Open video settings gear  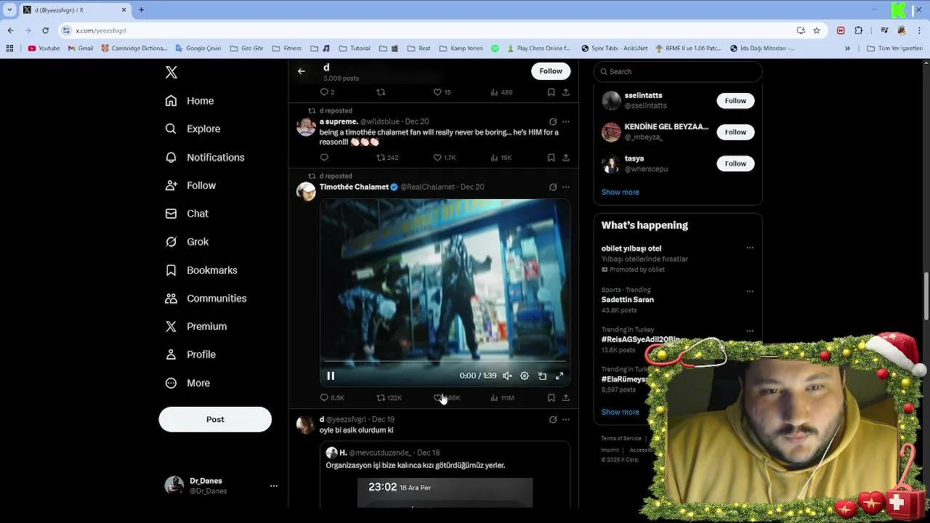tap(525, 376)
